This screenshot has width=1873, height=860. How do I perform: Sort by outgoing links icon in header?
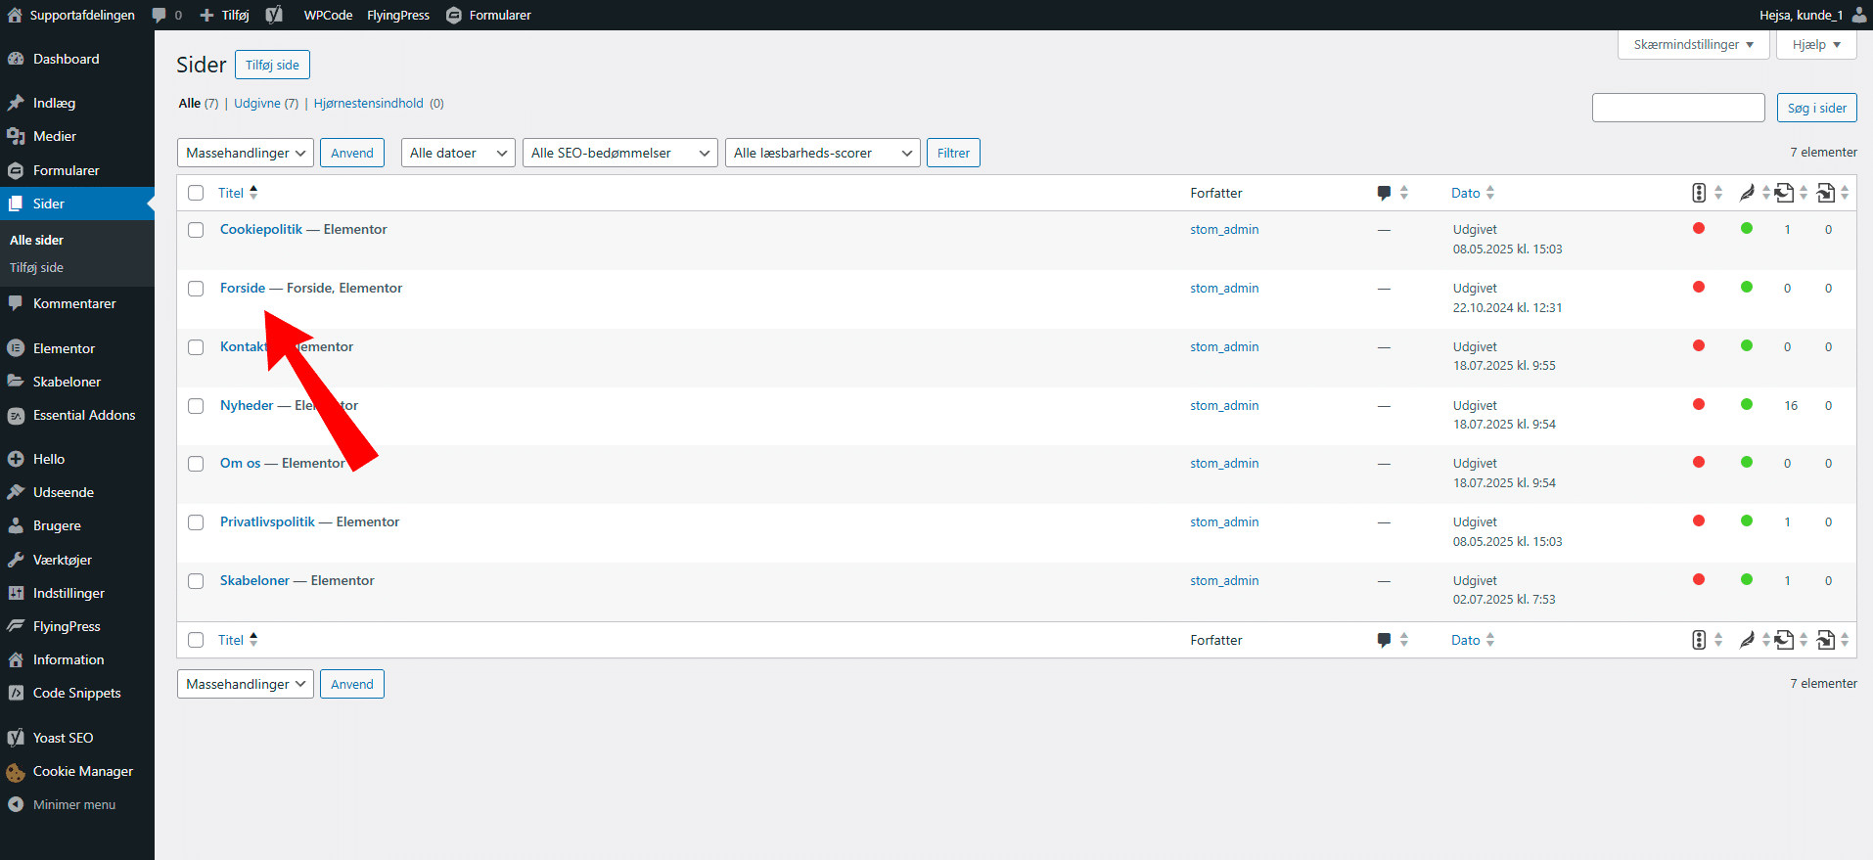pos(1785,193)
